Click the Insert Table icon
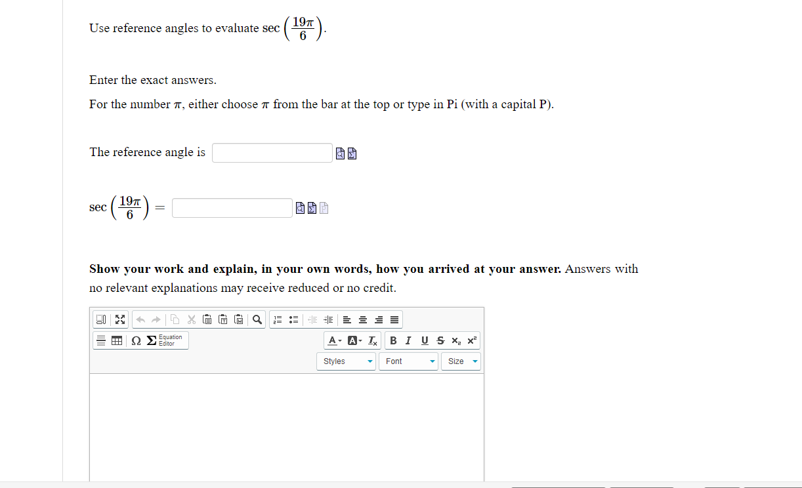802x488 pixels. [x=117, y=341]
